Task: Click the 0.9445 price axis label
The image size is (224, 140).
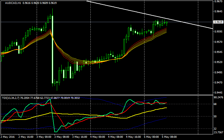Action: (x=218, y=93)
